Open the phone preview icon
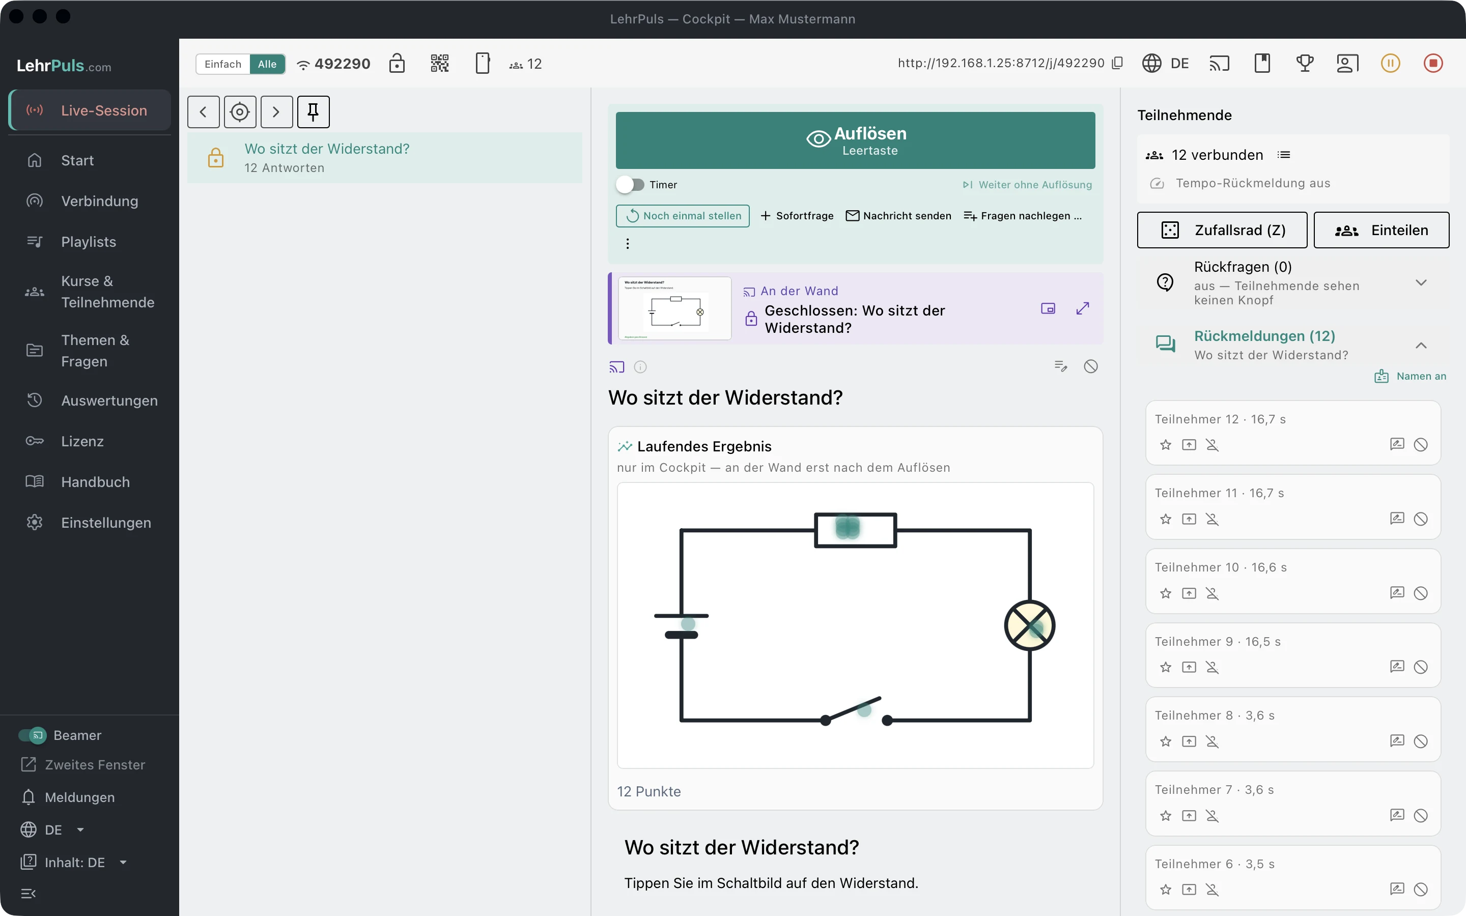1466x916 pixels. coord(482,63)
